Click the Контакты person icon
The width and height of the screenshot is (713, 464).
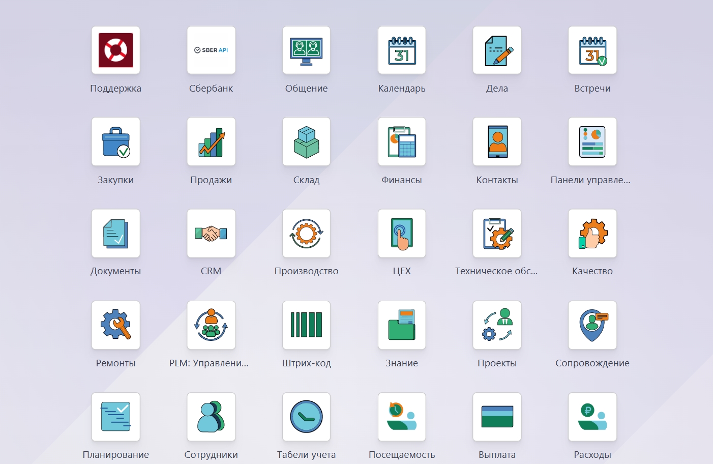point(497,142)
